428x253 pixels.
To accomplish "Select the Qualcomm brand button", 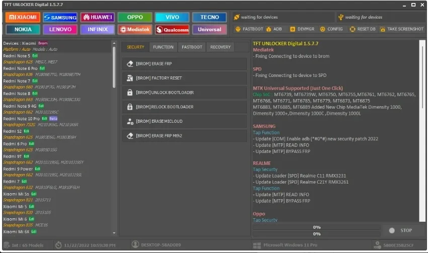I will (x=173, y=30).
